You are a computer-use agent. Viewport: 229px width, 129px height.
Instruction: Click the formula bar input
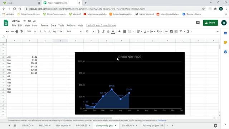click(x=114, y=37)
